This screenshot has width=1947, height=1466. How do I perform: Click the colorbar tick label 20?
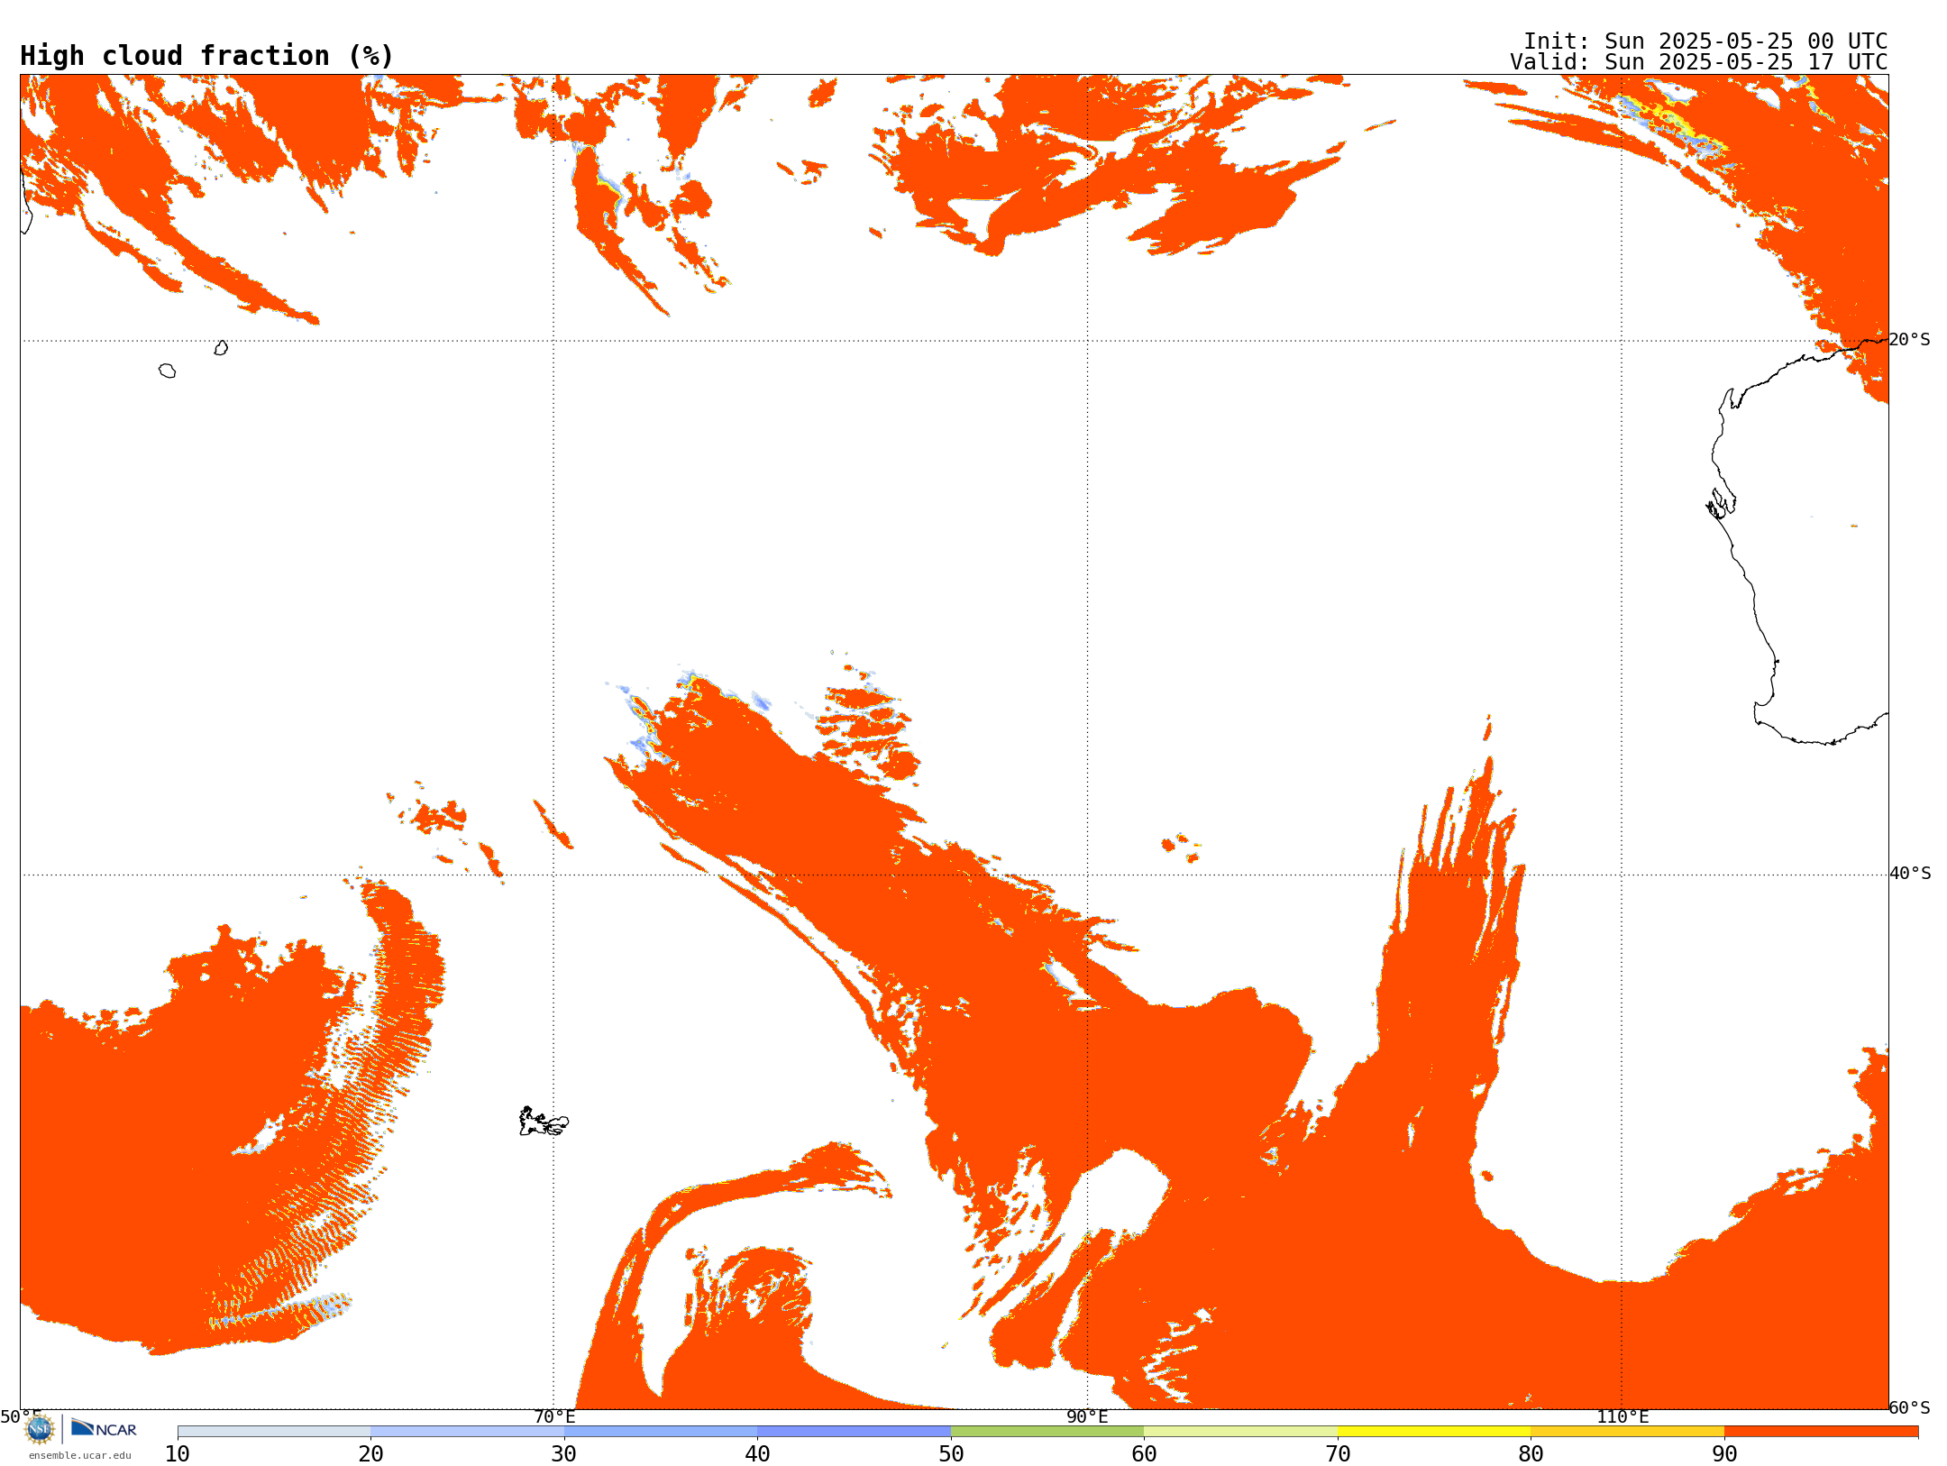(x=370, y=1453)
